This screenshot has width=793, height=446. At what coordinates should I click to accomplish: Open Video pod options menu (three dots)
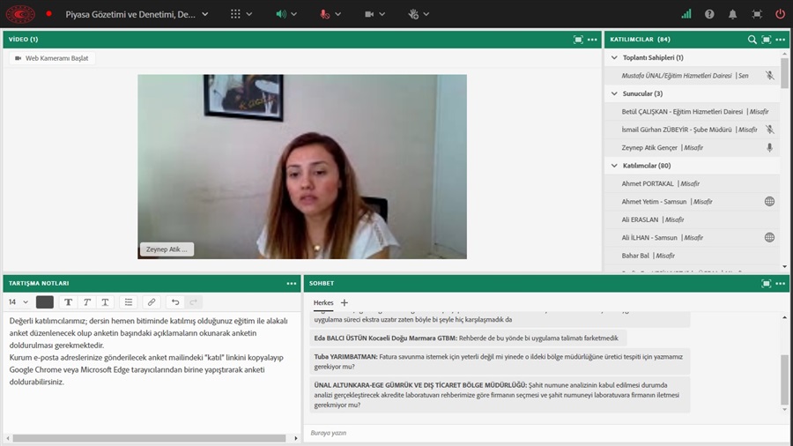[x=592, y=40]
